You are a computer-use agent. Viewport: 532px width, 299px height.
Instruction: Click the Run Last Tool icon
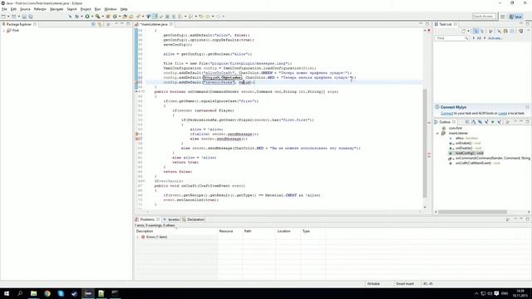click(x=98, y=17)
